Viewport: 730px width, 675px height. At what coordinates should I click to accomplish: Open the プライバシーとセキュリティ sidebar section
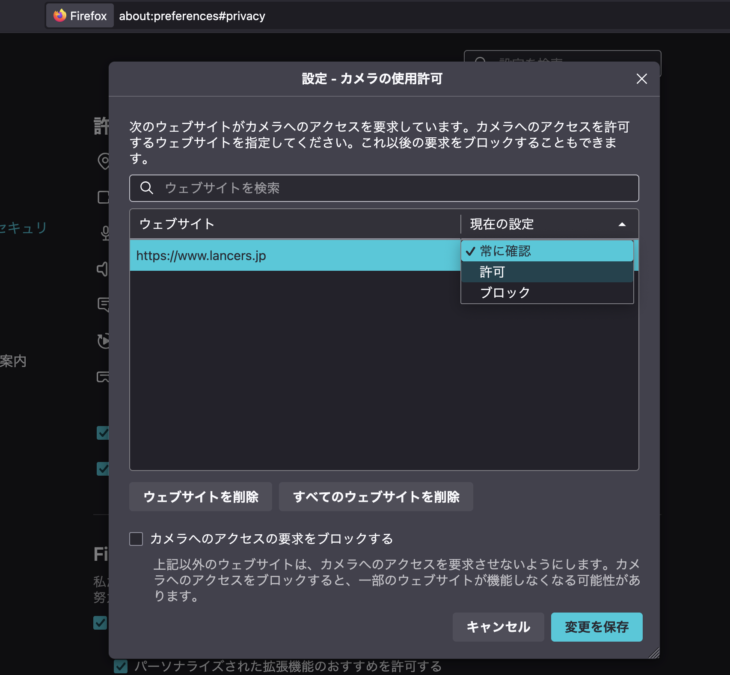click(x=24, y=228)
